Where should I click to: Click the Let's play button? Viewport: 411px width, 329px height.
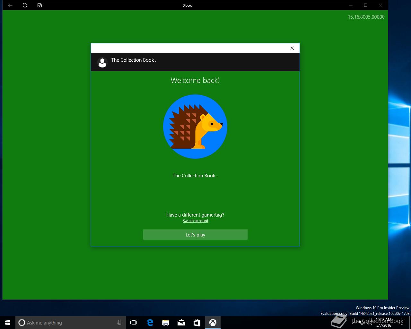point(195,235)
